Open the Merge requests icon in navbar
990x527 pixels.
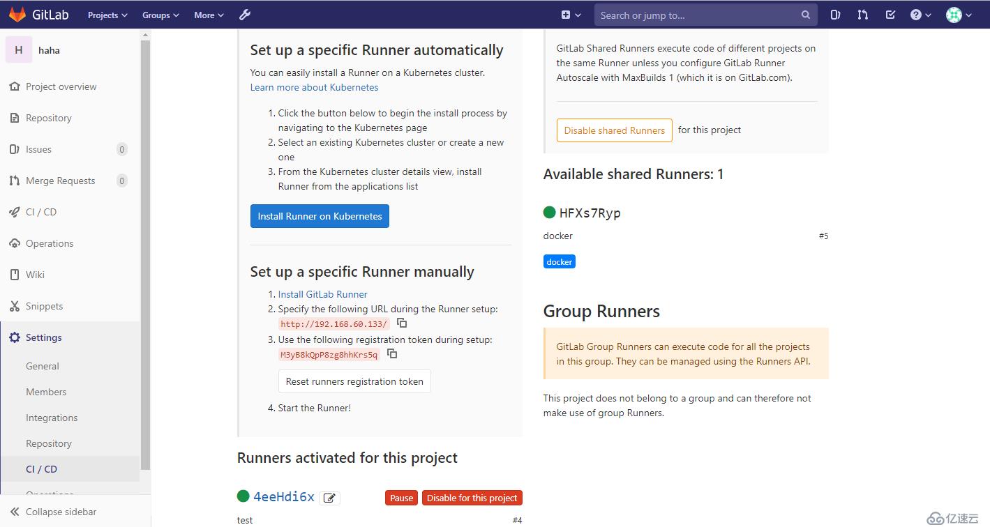click(x=863, y=15)
